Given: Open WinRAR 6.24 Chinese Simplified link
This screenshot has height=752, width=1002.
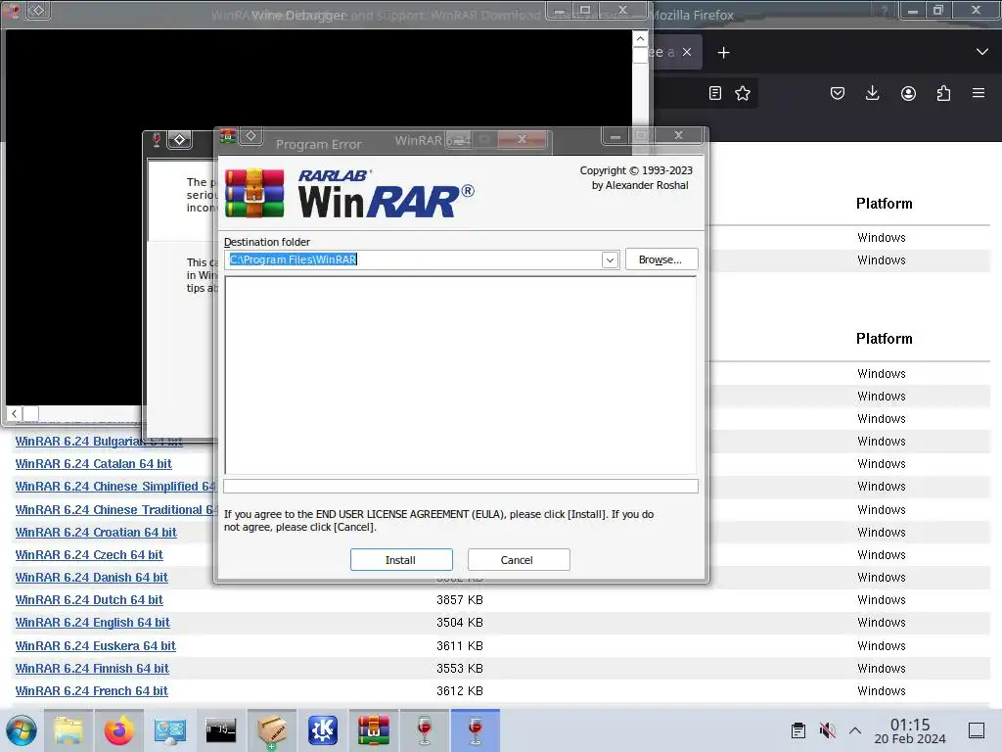Looking at the screenshot, I should tap(115, 486).
